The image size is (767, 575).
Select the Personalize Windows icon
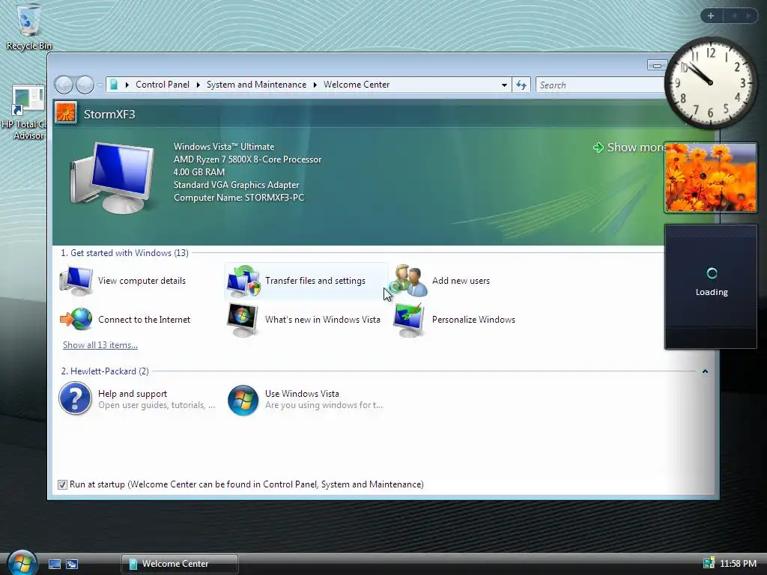[409, 320]
